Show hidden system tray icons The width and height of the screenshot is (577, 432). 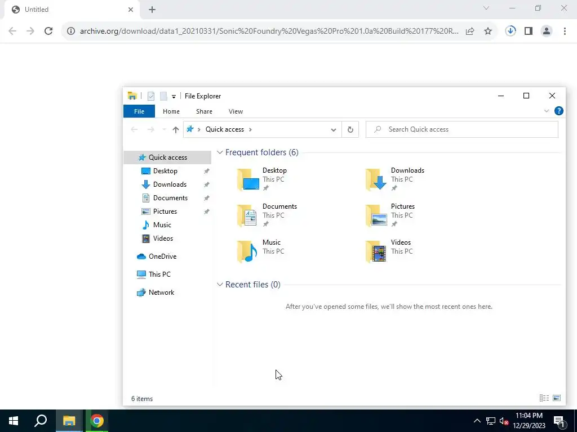click(x=477, y=421)
